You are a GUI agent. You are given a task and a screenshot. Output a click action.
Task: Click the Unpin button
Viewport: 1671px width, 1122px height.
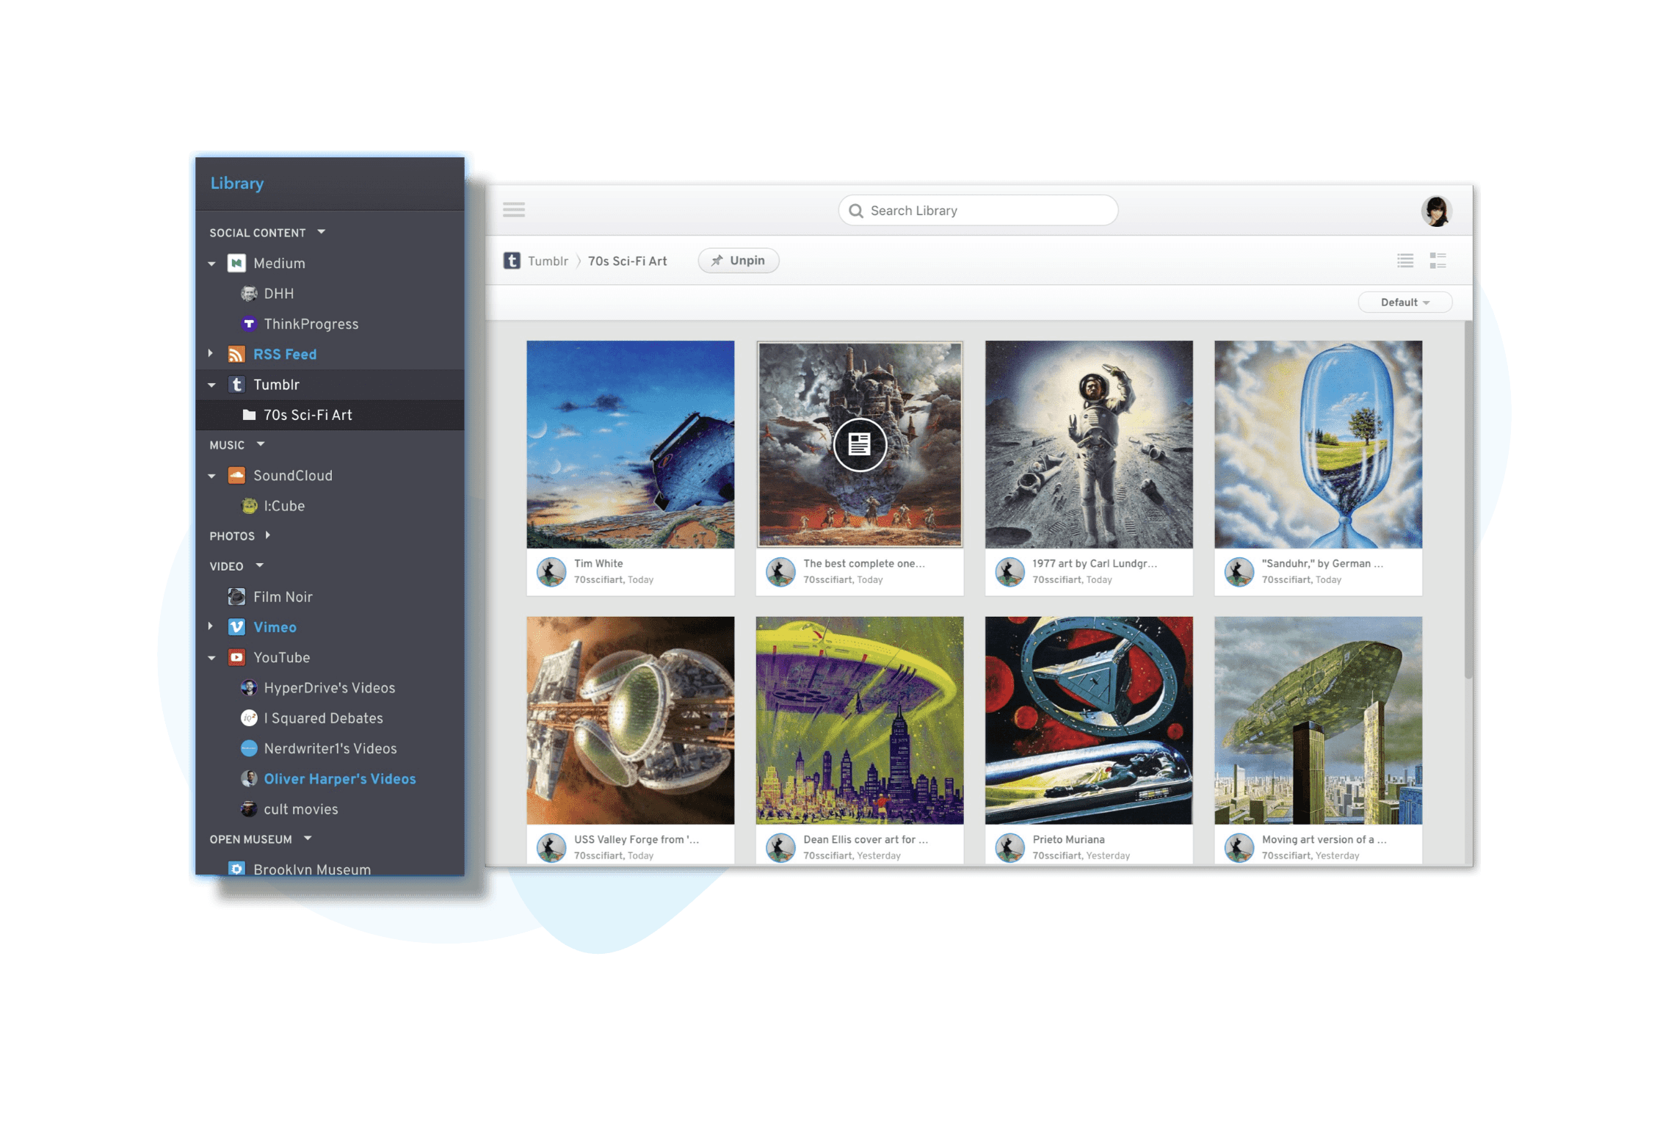tap(738, 261)
